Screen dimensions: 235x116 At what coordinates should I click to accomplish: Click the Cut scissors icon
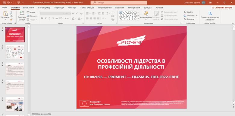(11, 12)
